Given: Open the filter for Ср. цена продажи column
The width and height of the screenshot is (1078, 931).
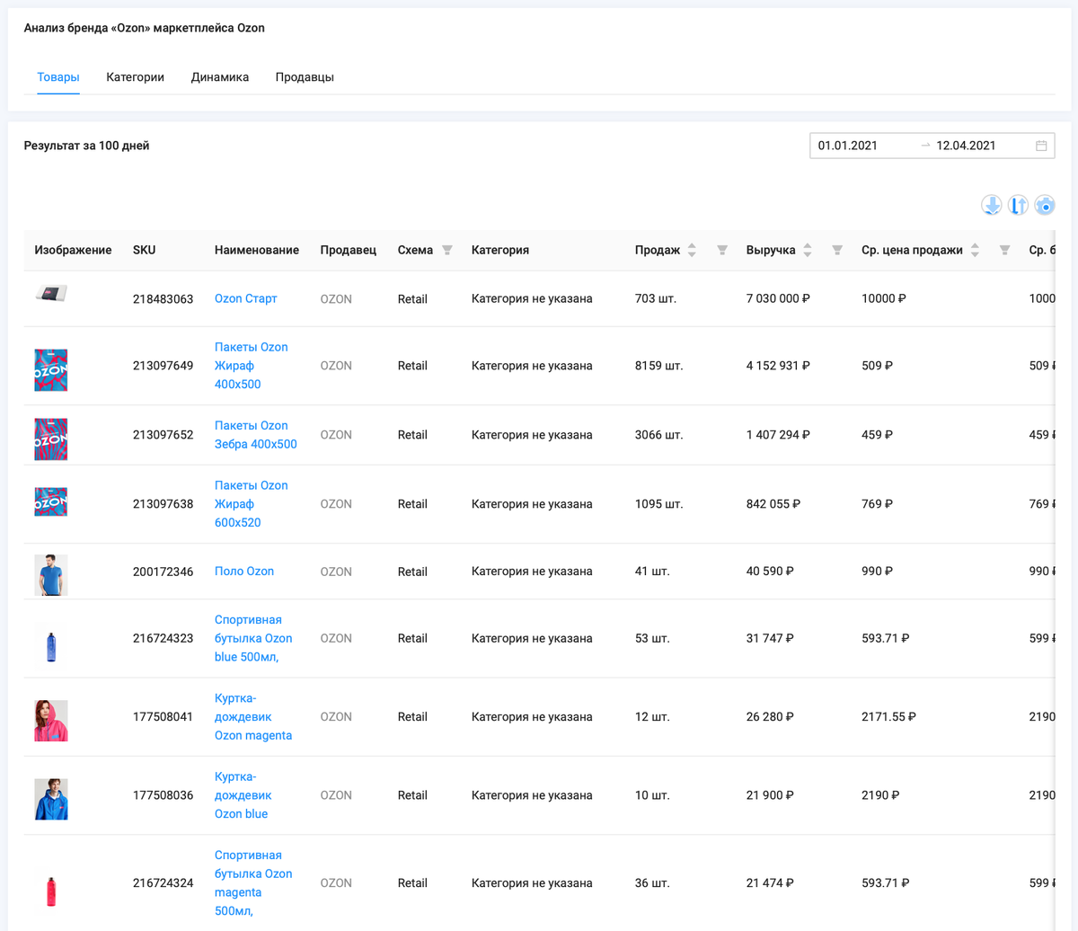Looking at the screenshot, I should (1005, 250).
